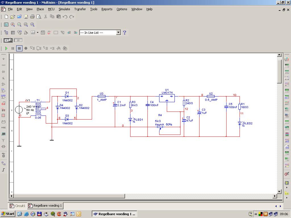Switch to the Circuit1 tab

pos(18,206)
